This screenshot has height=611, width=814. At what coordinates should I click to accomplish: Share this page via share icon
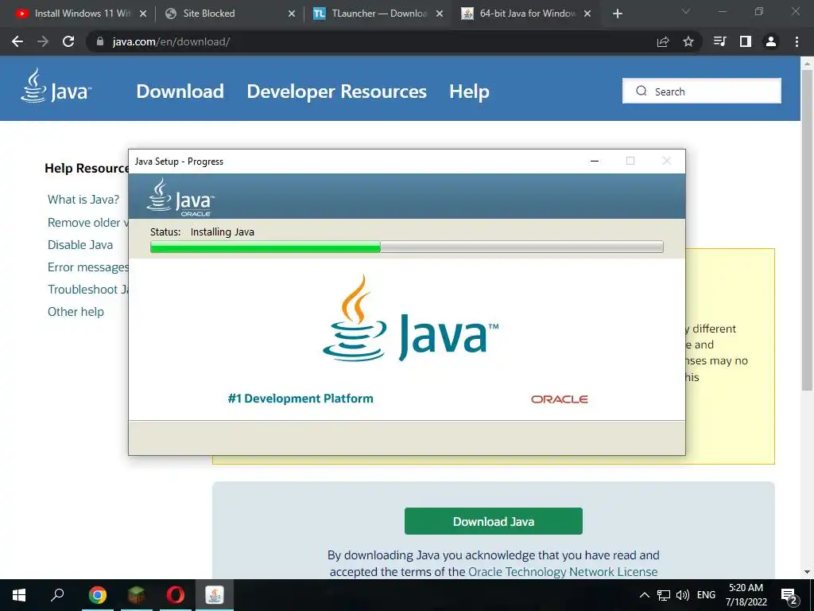point(663,41)
